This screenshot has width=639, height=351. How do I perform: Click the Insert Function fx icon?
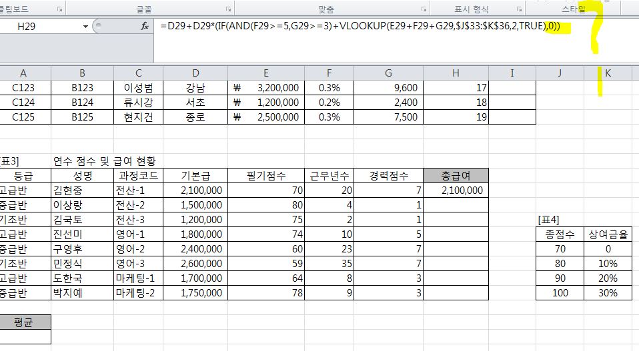145,26
